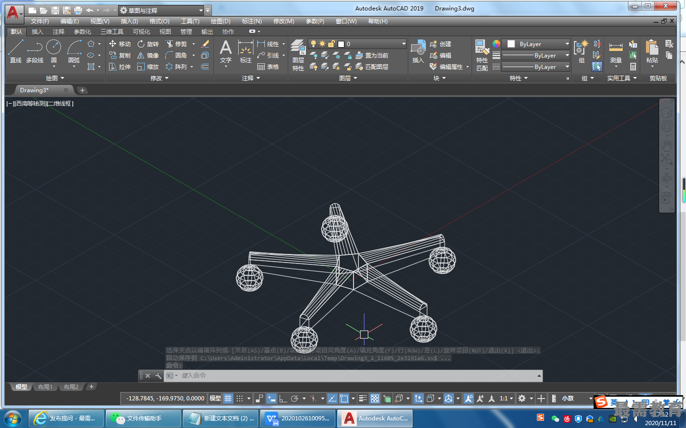The image size is (686, 428).
Task: Click the 拉伸 stretch tool
Action: (x=120, y=67)
